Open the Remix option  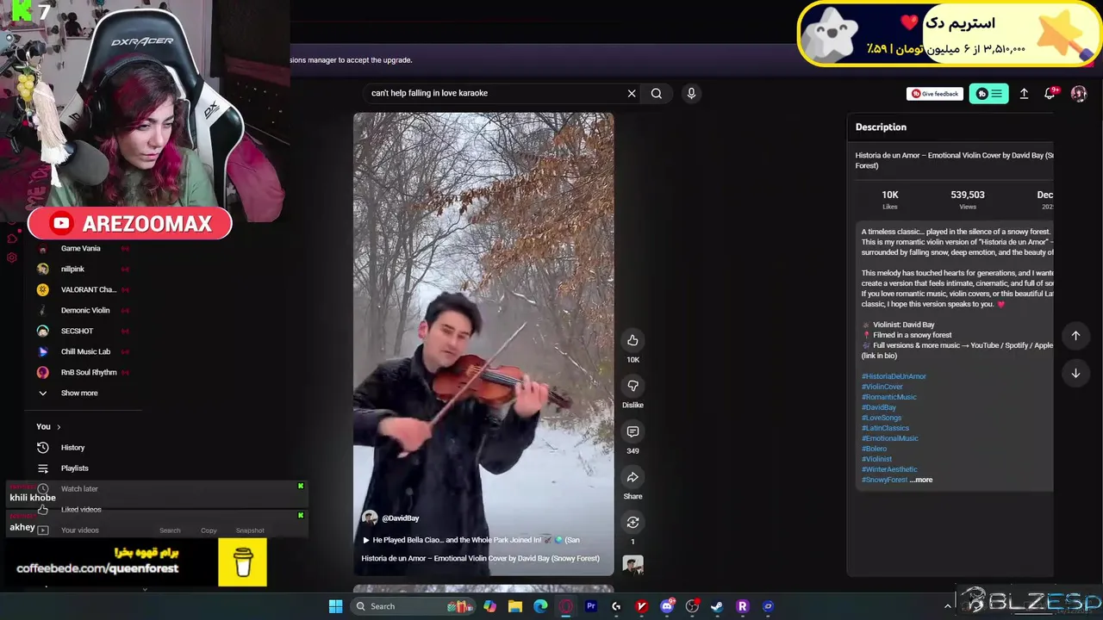(x=633, y=523)
